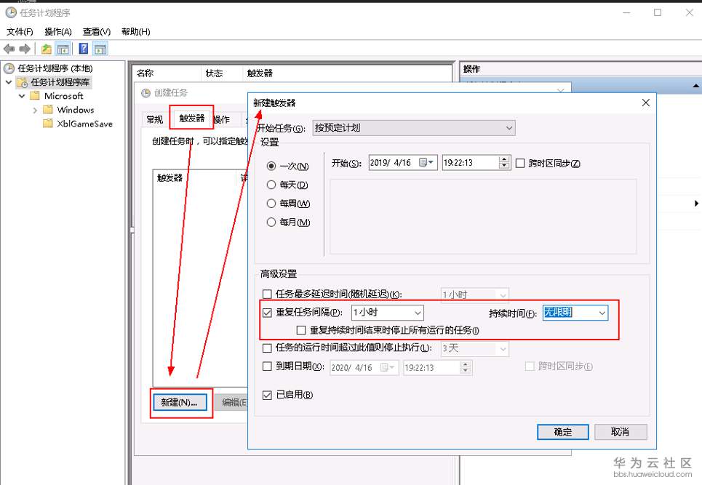Click the export list folder toolbar icon
702x485 pixels.
44,49
